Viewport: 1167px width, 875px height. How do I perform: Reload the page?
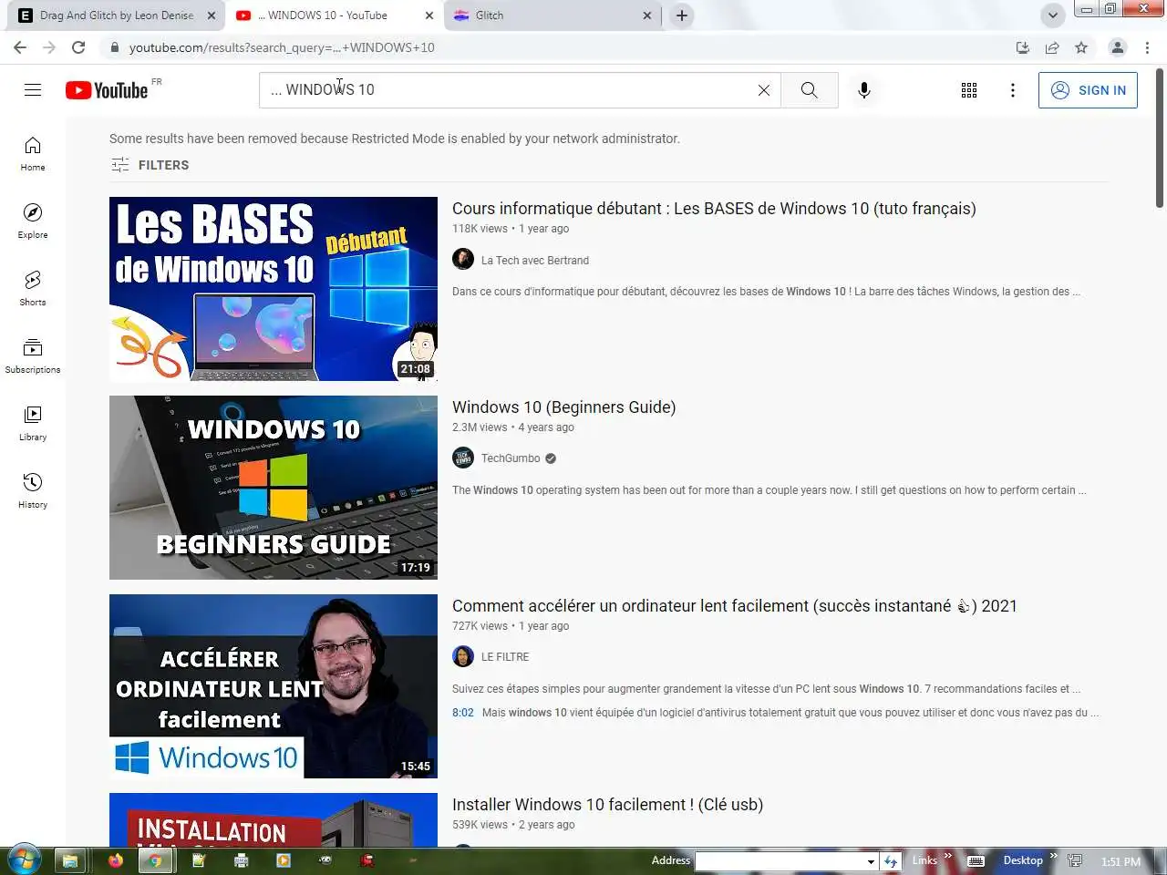pyautogui.click(x=78, y=47)
